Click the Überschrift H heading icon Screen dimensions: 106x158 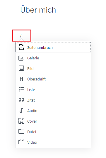pyautogui.click(x=21, y=79)
